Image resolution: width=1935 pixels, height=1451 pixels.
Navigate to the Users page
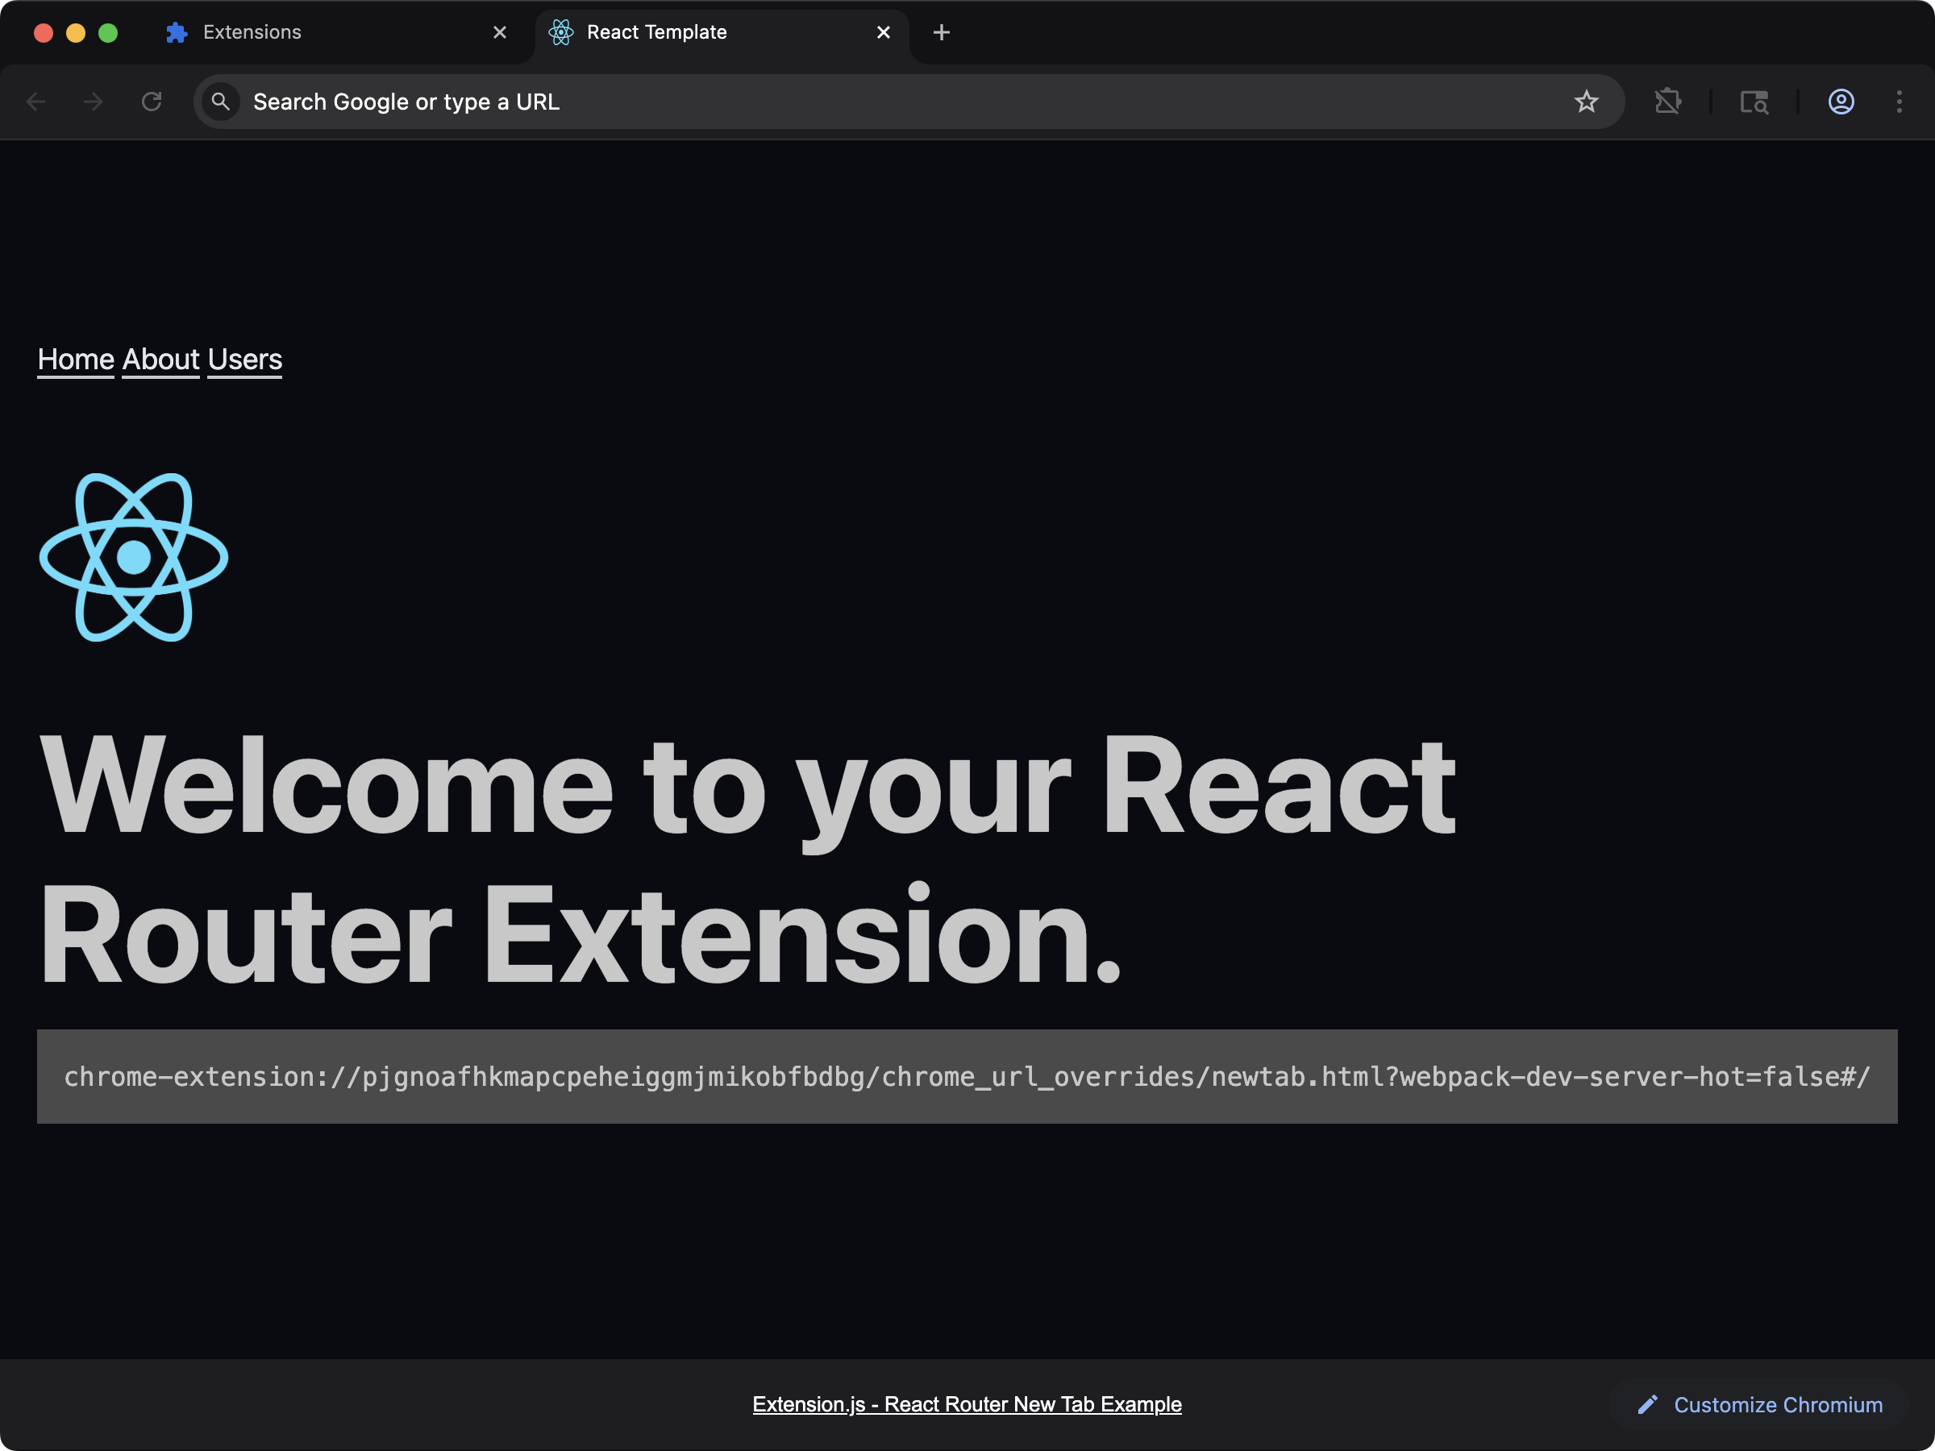(x=243, y=359)
